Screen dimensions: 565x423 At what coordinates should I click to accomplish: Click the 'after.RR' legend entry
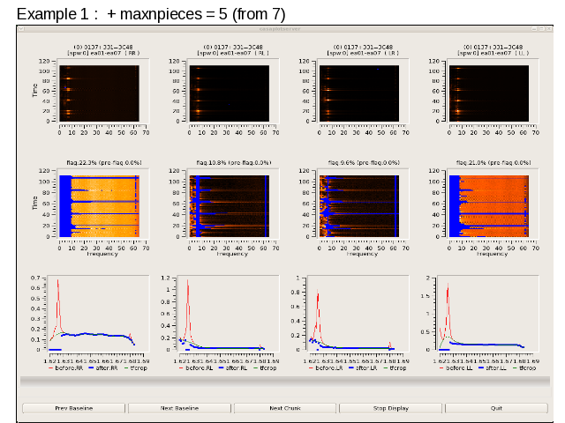(103, 368)
